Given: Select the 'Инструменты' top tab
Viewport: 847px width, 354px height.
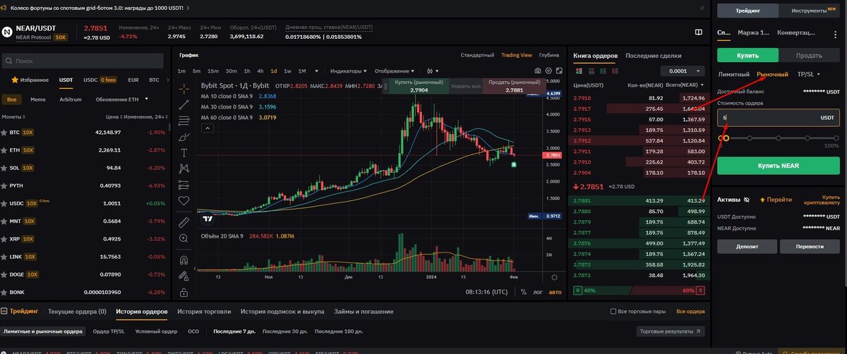Looking at the screenshot, I should click(x=809, y=11).
